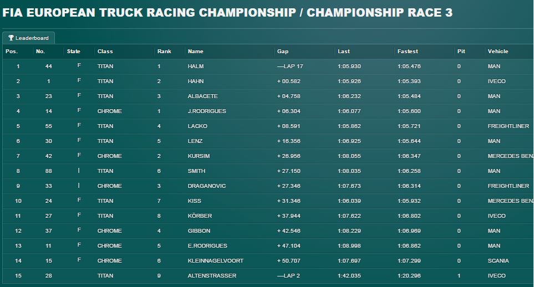Select the Name column header
534x287 pixels.
[196, 52]
